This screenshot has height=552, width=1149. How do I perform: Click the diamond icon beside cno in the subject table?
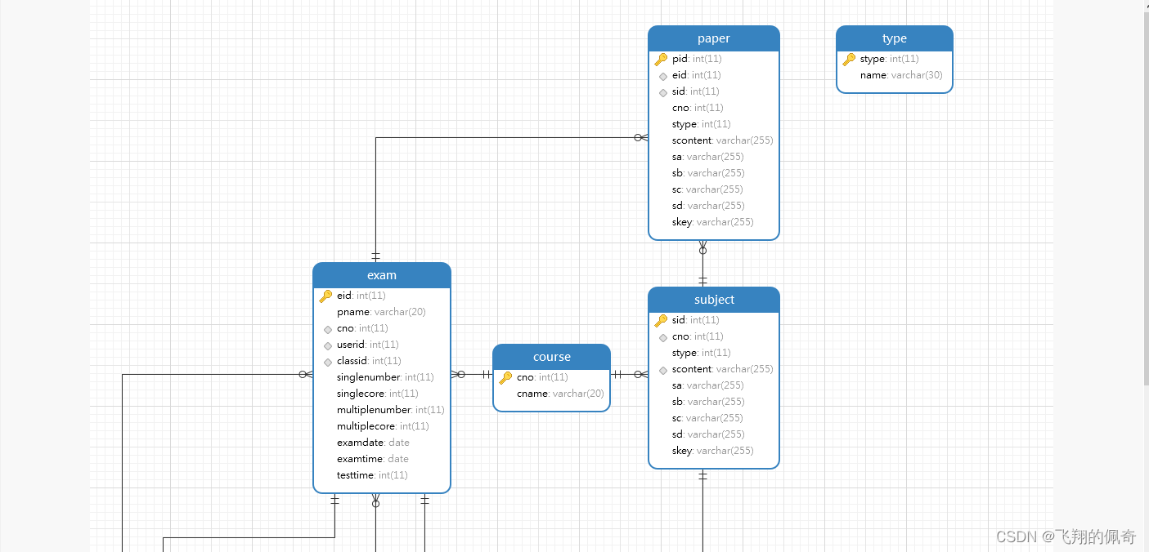(x=663, y=337)
